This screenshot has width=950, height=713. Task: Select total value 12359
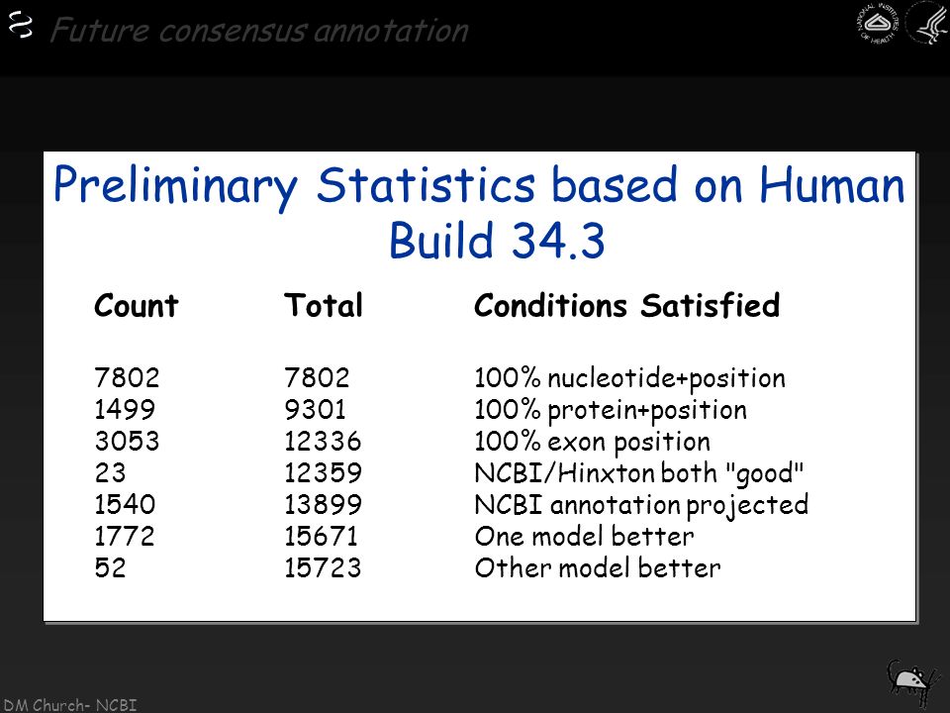pos(323,472)
